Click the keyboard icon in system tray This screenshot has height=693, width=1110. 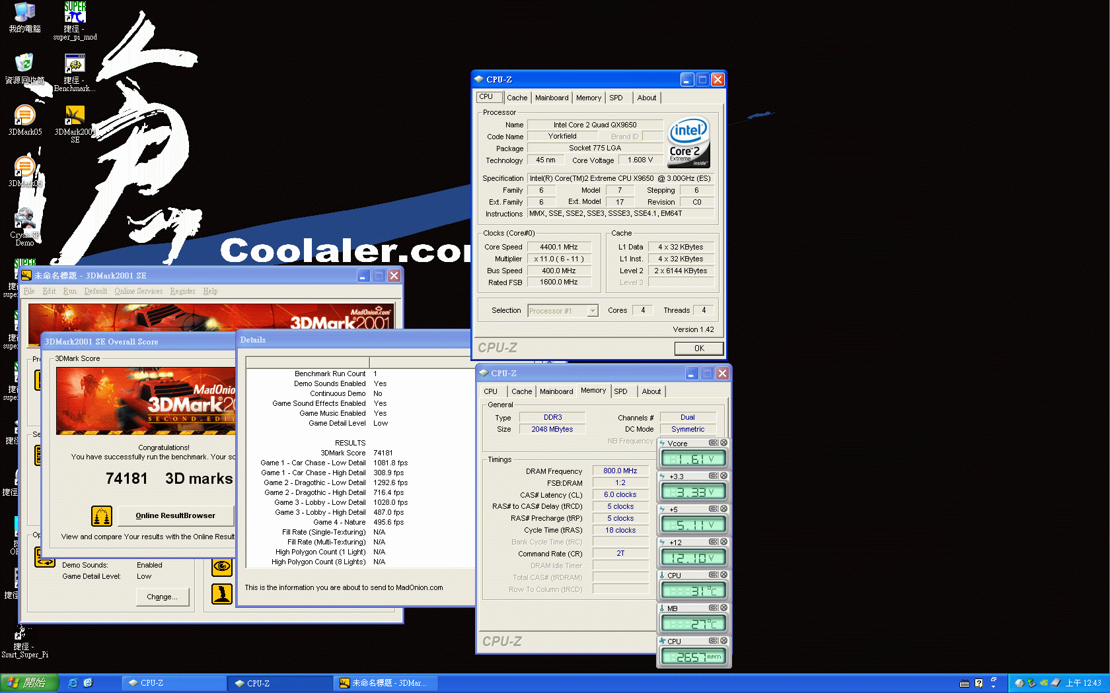(965, 683)
